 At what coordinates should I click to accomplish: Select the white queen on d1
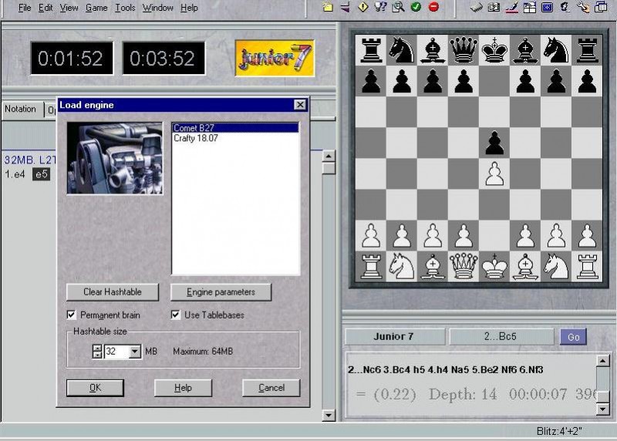click(x=464, y=266)
